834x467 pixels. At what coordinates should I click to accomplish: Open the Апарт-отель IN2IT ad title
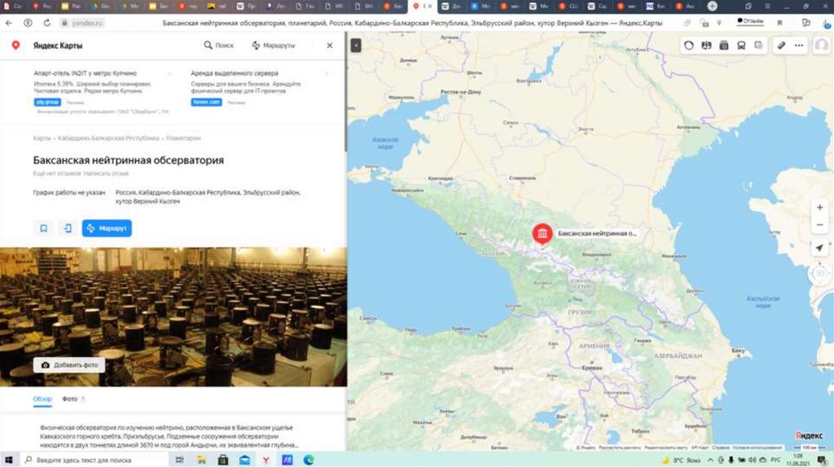coord(85,73)
